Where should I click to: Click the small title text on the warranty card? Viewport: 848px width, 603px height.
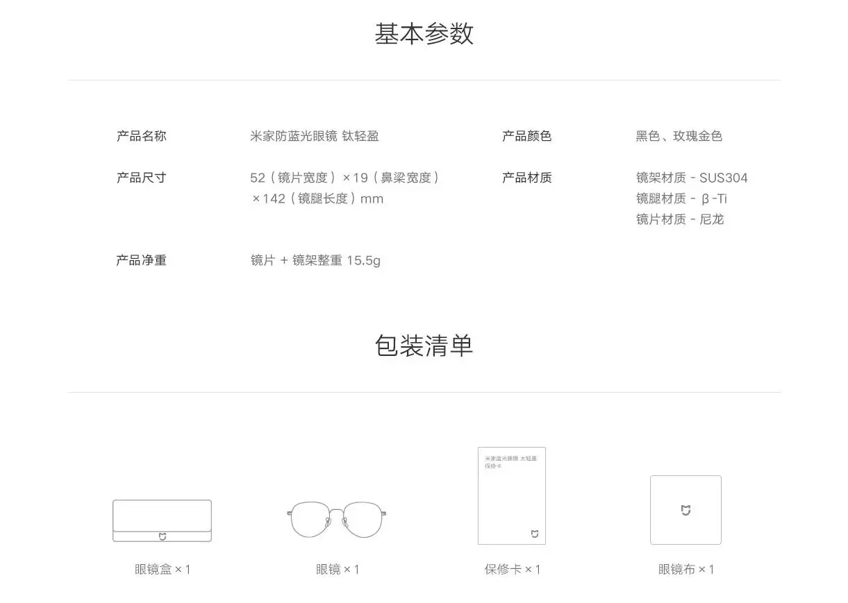click(x=510, y=461)
